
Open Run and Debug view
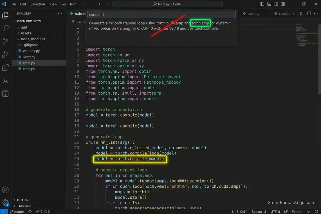5,55
